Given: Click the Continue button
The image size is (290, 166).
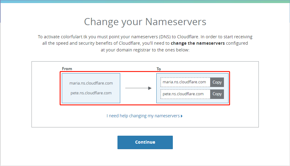Looking at the screenshot, I should [145, 142].
